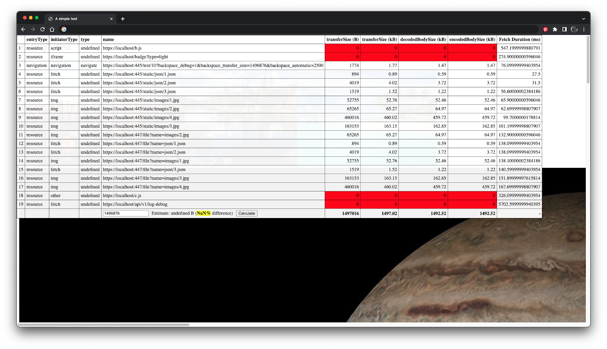The height and width of the screenshot is (349, 607).
Task: Click the Calculate button
Action: tap(247, 213)
